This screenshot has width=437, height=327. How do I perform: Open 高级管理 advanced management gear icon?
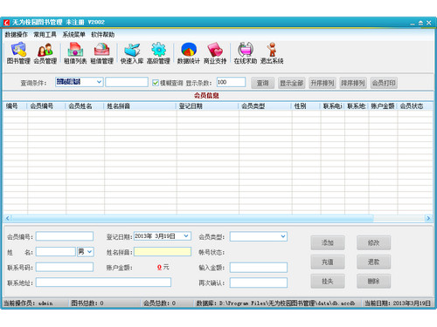coord(158,53)
